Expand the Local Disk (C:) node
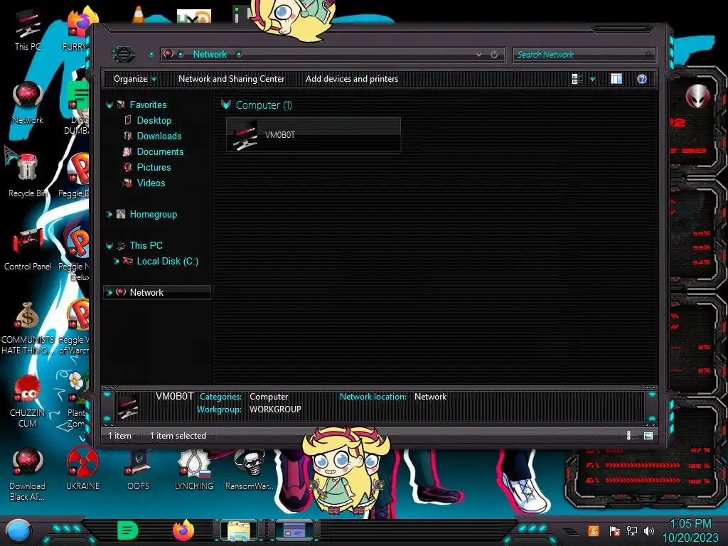 click(x=117, y=262)
